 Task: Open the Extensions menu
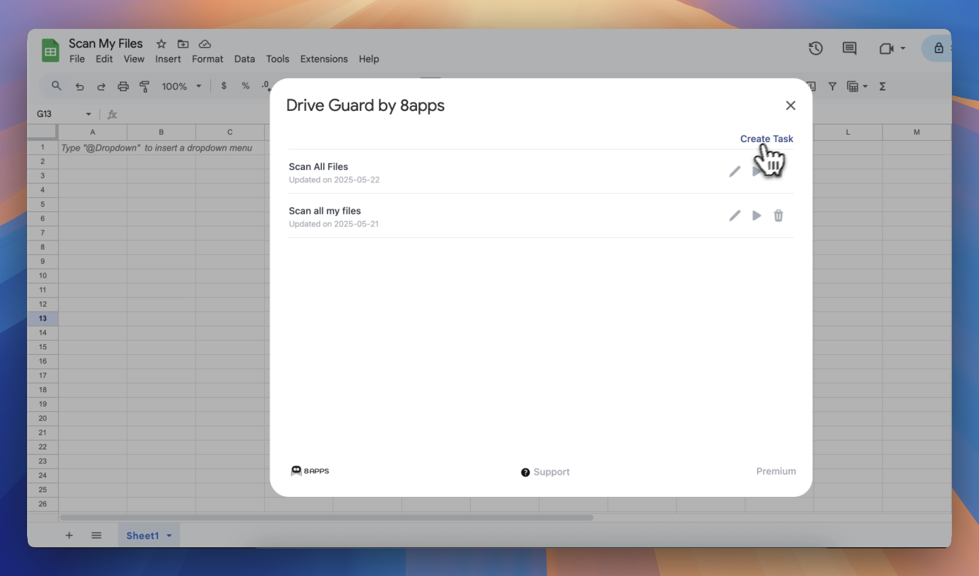click(x=324, y=59)
